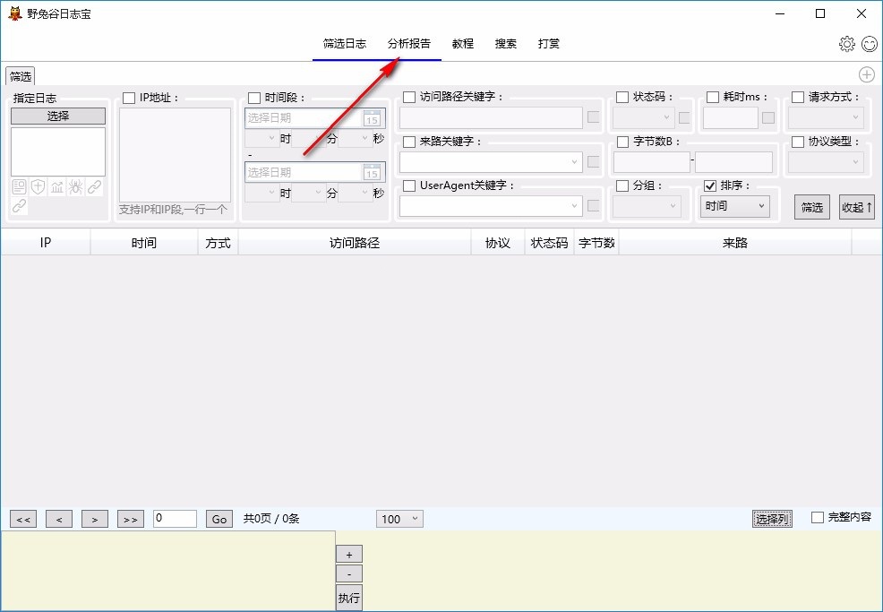Open the end time hour dropdown

[x=261, y=194]
